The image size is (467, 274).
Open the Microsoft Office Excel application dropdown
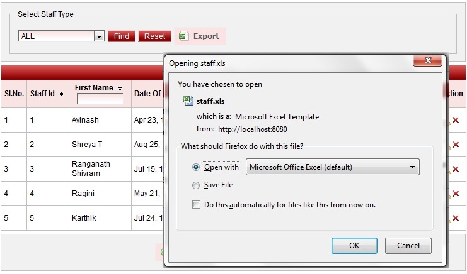[332, 167]
